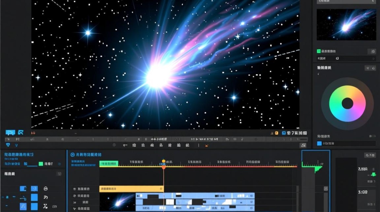Click the orange icon at the end of the playback row
The width and height of the screenshot is (380, 212).
pos(206,146)
